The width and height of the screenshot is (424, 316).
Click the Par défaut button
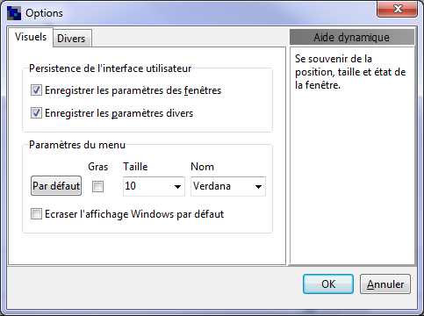[56, 186]
